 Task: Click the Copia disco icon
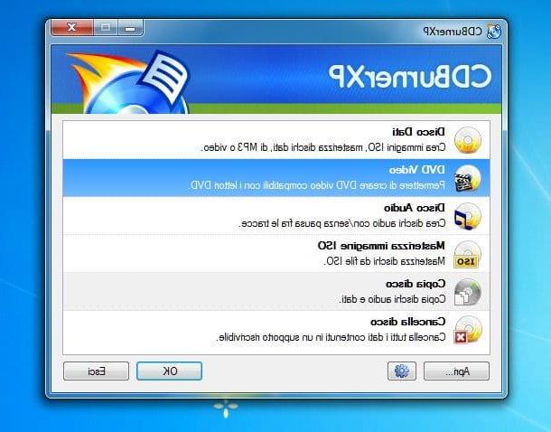point(467,292)
